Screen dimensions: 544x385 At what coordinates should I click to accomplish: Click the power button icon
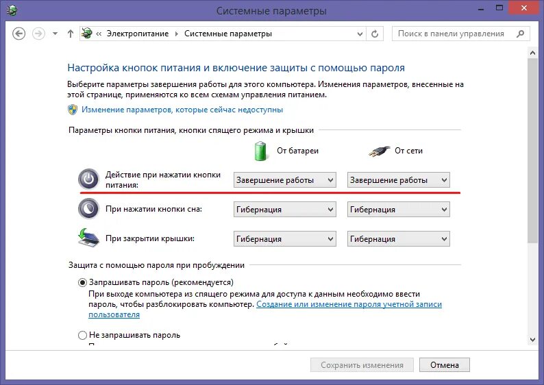88,179
